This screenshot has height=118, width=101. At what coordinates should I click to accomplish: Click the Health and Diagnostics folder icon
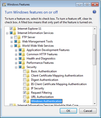pos(23,58)
